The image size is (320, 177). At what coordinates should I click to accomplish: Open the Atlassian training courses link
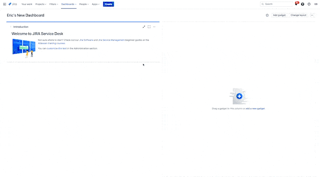pyautogui.click(x=52, y=43)
